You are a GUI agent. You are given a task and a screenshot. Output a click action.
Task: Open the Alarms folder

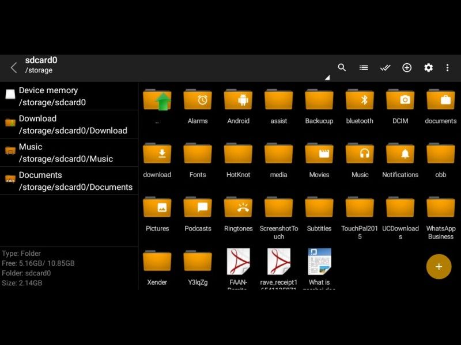tap(198, 101)
